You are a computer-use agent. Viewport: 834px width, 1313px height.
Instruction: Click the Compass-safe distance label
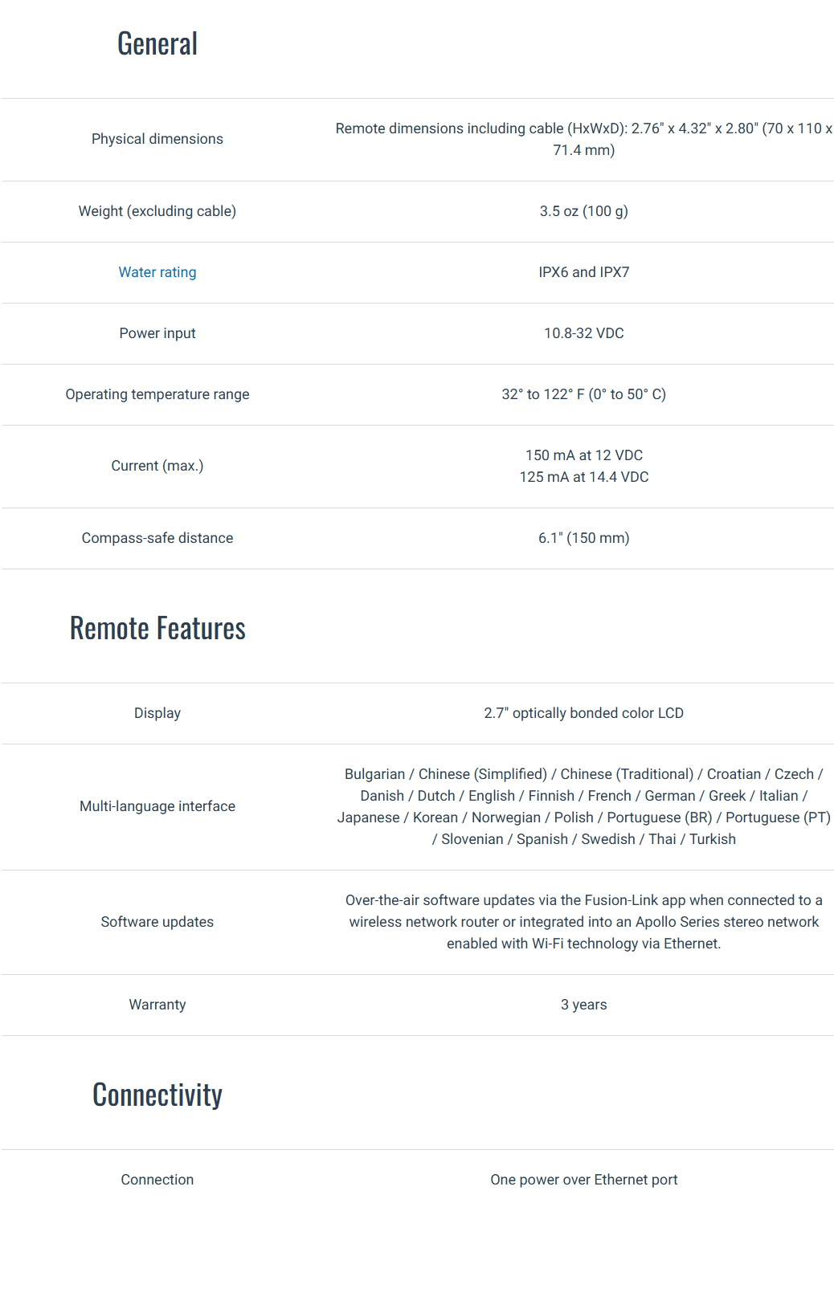(x=157, y=538)
